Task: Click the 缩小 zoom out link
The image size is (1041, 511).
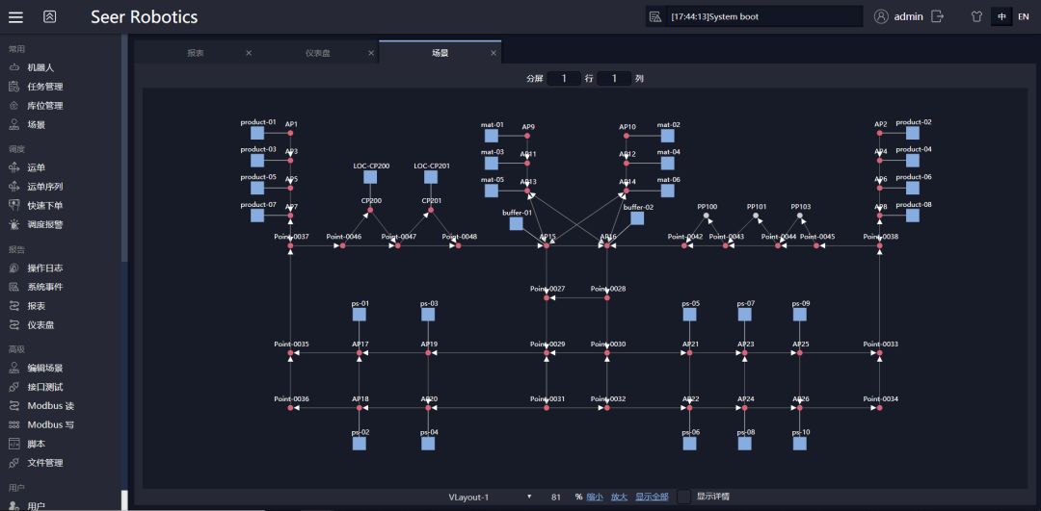Action: [x=595, y=497]
